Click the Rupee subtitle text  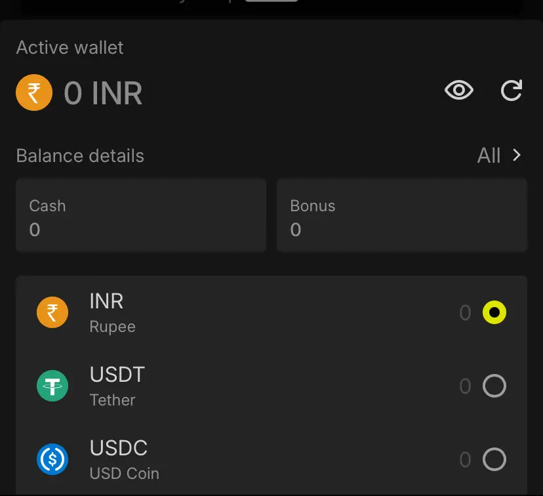(x=113, y=327)
